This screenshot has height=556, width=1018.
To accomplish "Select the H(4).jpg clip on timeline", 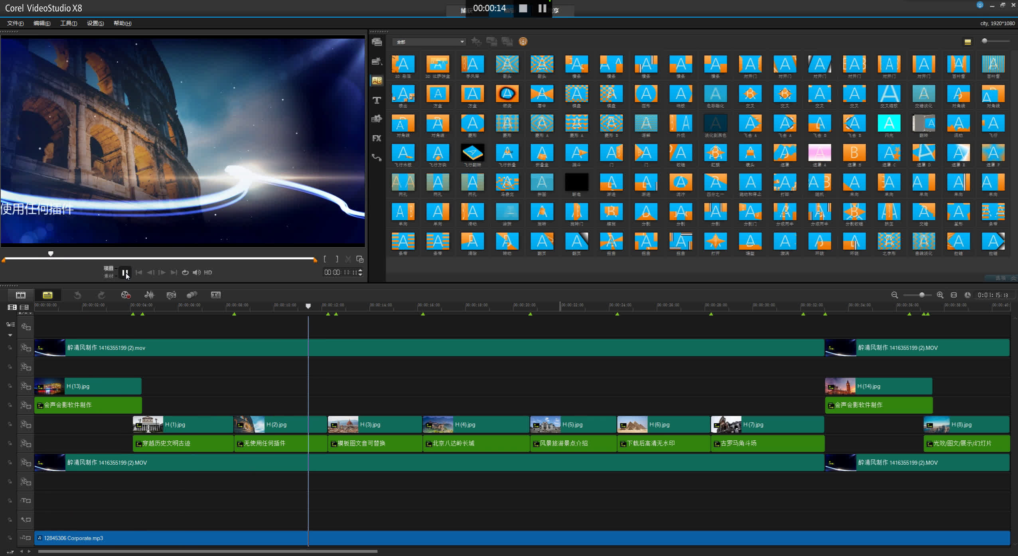I will point(475,425).
